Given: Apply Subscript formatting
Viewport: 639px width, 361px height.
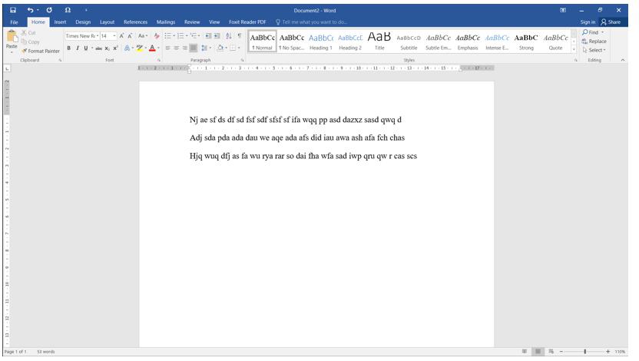Looking at the screenshot, I should click(106, 48).
